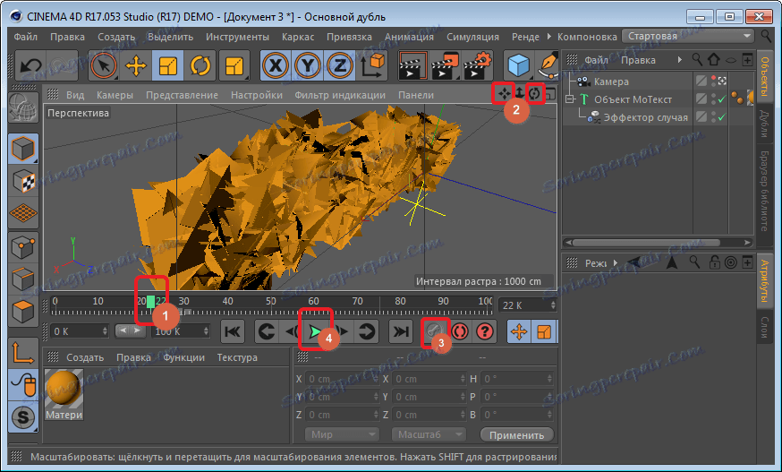This screenshot has height=472, width=782.
Task: Toggle the green checkmark for Объект МоТекст
Action: pyautogui.click(x=720, y=99)
